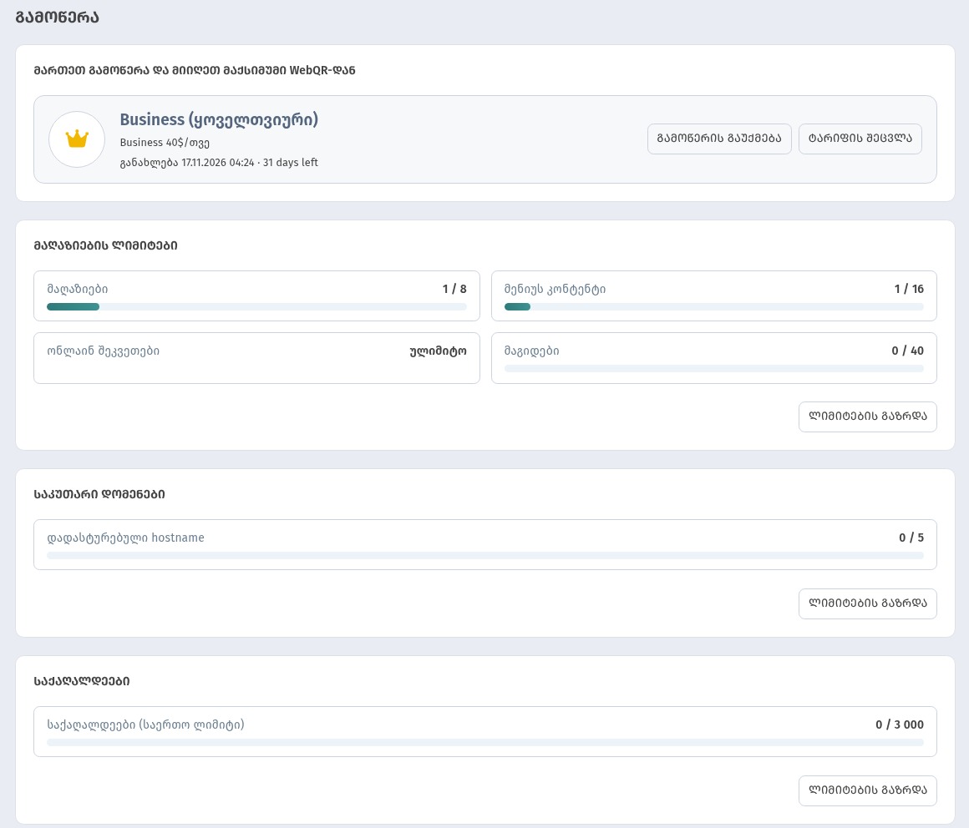Click the 'საკუთარი დომენები' section heading
The width and height of the screenshot is (969, 828).
point(99,495)
